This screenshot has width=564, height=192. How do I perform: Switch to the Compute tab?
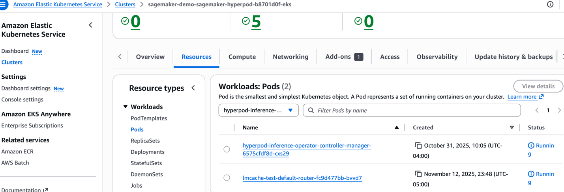[242, 57]
